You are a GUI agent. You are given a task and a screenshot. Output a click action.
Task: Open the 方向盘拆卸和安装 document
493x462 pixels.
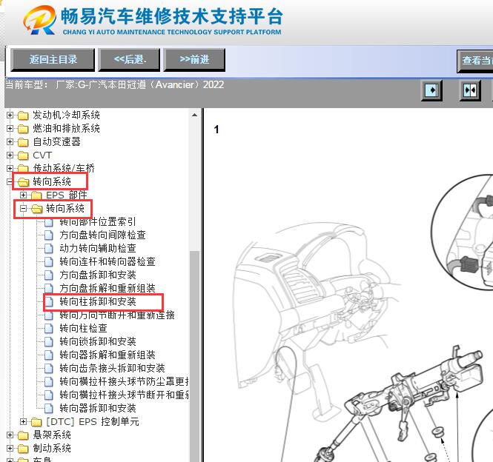pos(97,275)
